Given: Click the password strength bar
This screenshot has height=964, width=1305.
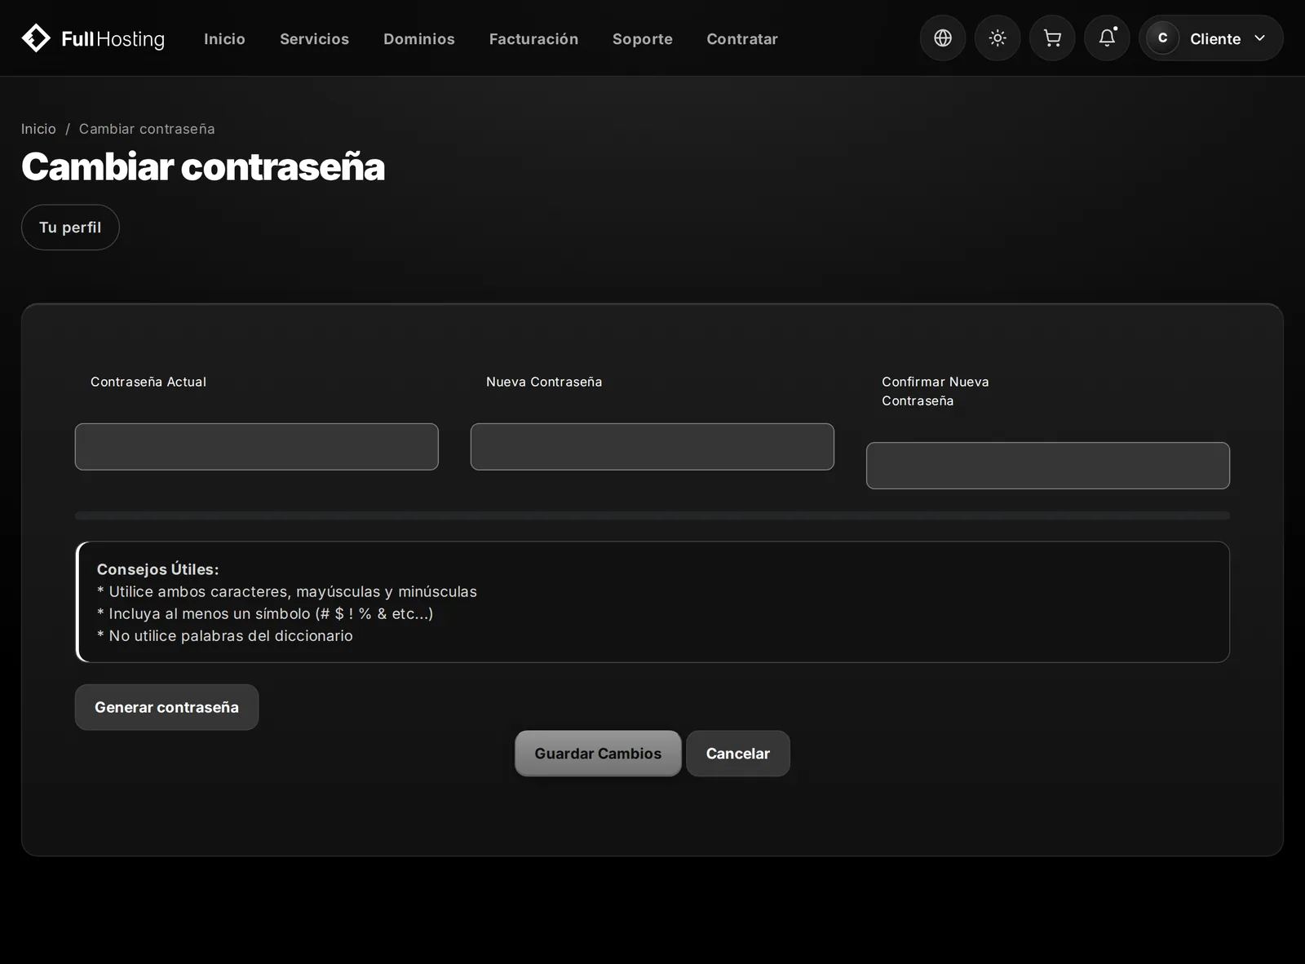Looking at the screenshot, I should coord(652,515).
